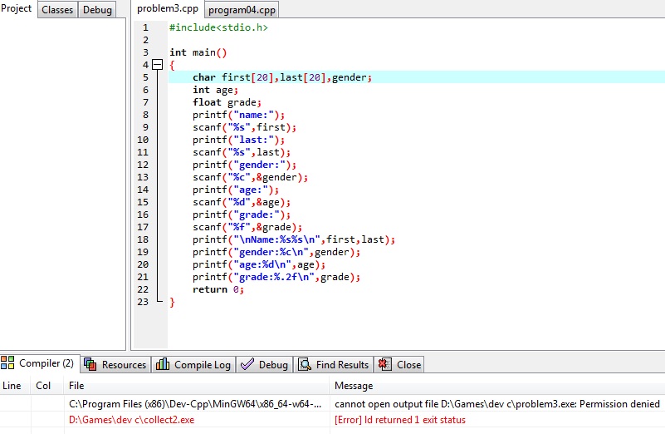Screen dimensions: 665x434
Task: Sort messages by Line column header
Action: (15, 386)
